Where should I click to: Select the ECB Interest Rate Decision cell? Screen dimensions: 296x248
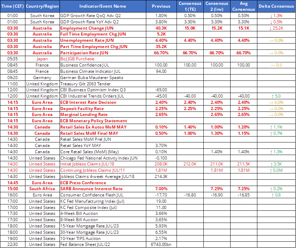coord(103,102)
